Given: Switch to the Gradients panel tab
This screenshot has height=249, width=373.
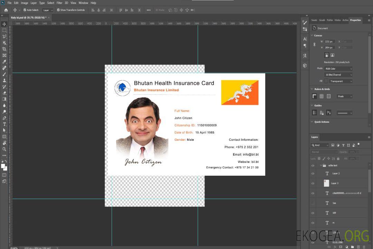Looking at the screenshot, I should pyautogui.click(x=322, y=20).
